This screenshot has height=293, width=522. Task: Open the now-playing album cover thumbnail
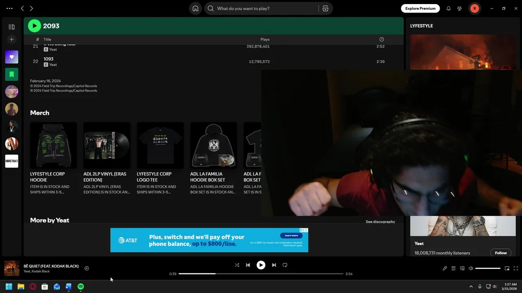click(x=12, y=268)
